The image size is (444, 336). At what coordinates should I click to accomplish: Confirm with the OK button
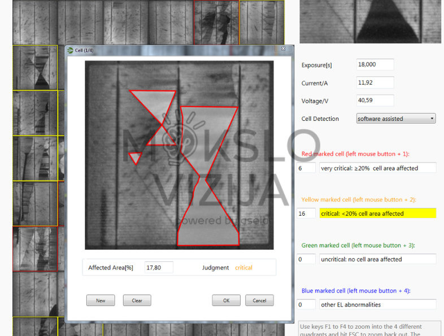pyautogui.click(x=226, y=300)
